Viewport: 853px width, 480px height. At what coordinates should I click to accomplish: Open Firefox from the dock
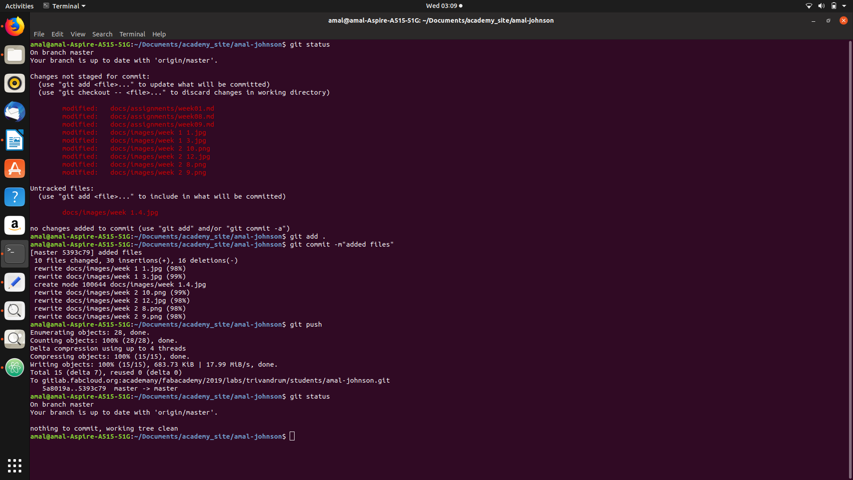(x=15, y=27)
